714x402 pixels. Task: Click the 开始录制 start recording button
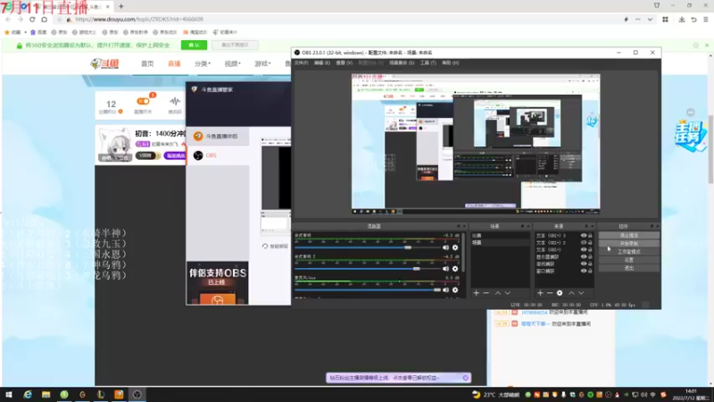coord(629,243)
